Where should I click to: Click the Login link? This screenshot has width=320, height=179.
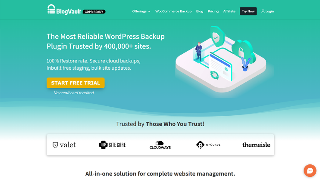pos(267,12)
